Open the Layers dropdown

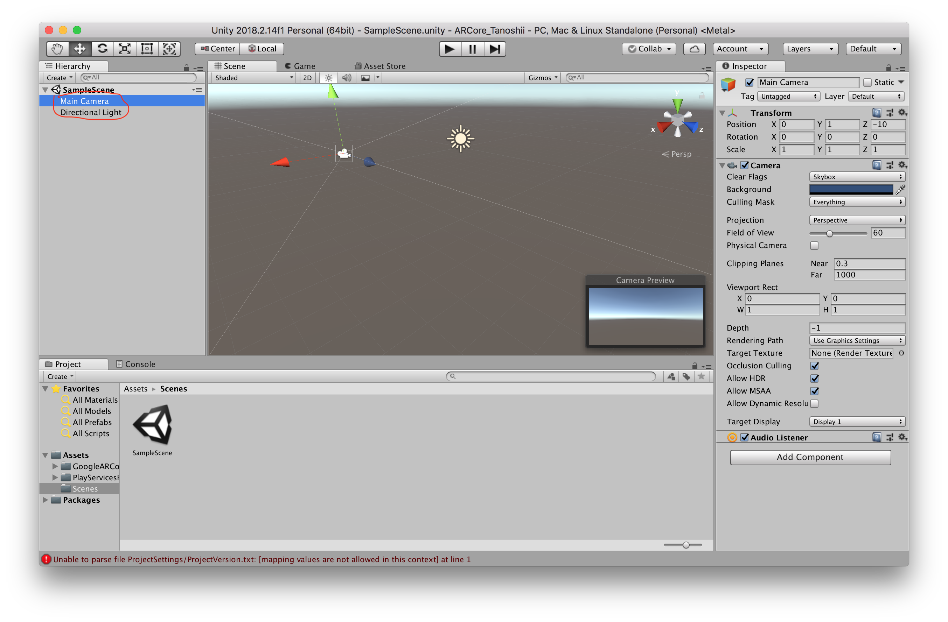click(x=810, y=49)
